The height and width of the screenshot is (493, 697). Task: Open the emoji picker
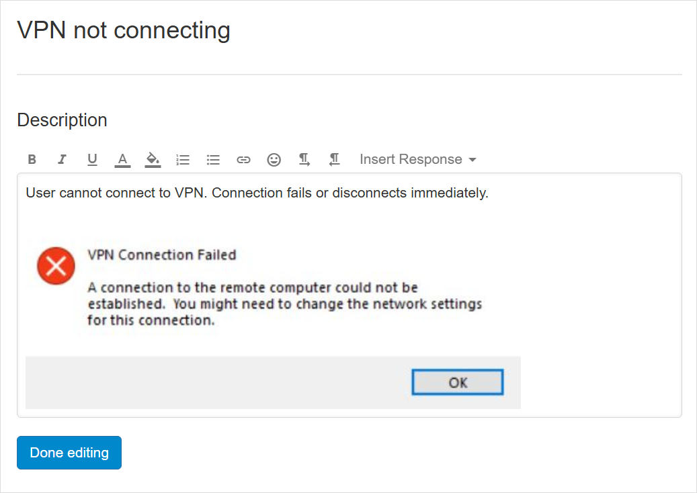coord(274,160)
